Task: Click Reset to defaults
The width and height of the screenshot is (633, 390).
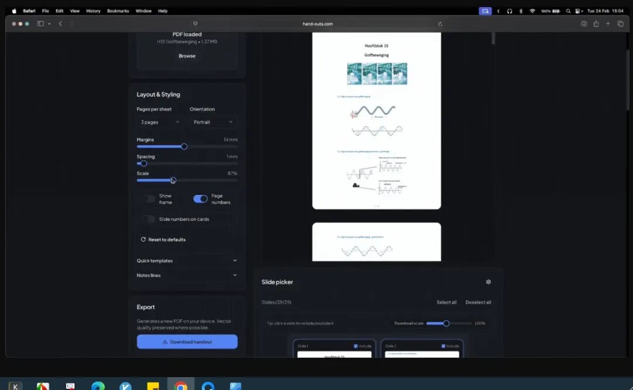Action: point(163,240)
